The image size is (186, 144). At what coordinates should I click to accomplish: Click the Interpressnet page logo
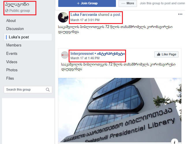pos(65,55)
